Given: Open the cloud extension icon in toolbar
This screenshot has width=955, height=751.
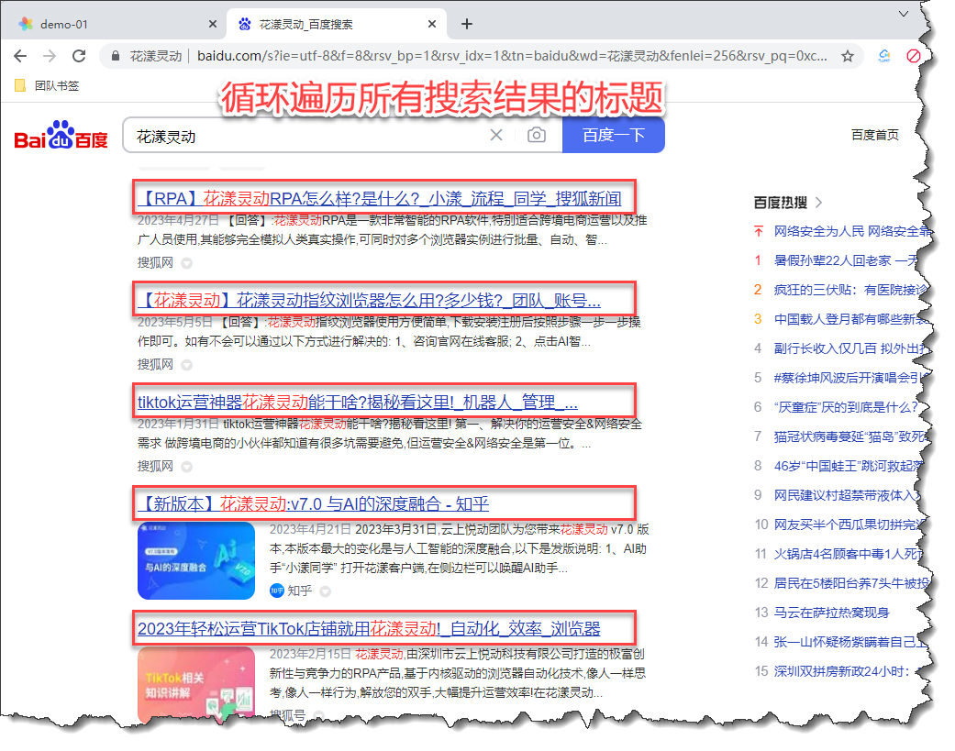Looking at the screenshot, I should click(883, 56).
